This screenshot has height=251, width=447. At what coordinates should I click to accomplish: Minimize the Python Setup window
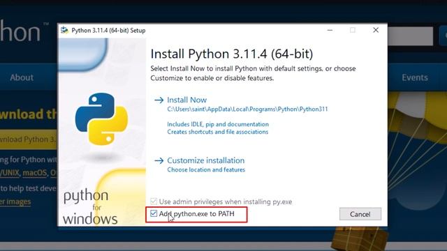pyautogui.click(x=330, y=30)
